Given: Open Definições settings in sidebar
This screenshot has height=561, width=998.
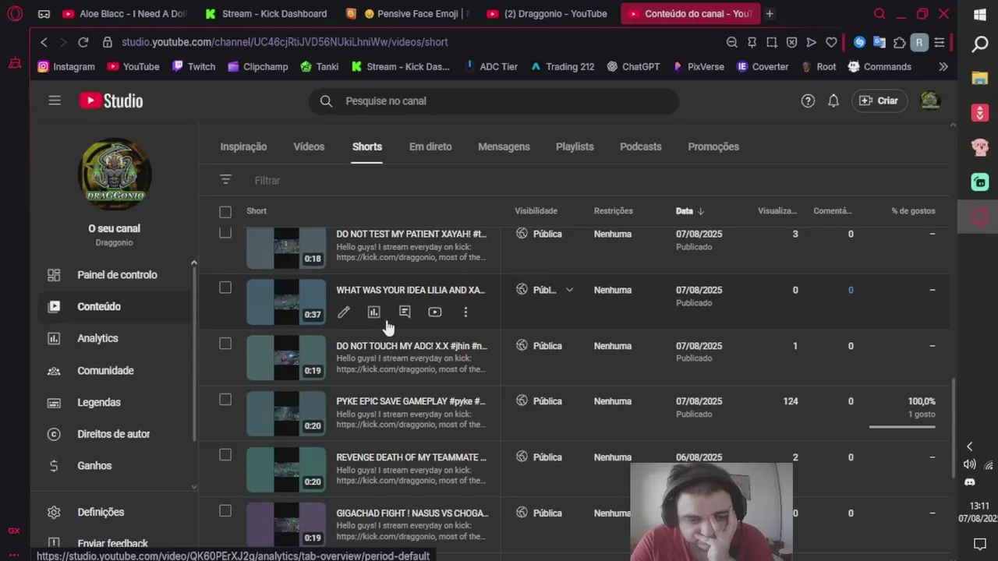Looking at the screenshot, I should pyautogui.click(x=114, y=512).
